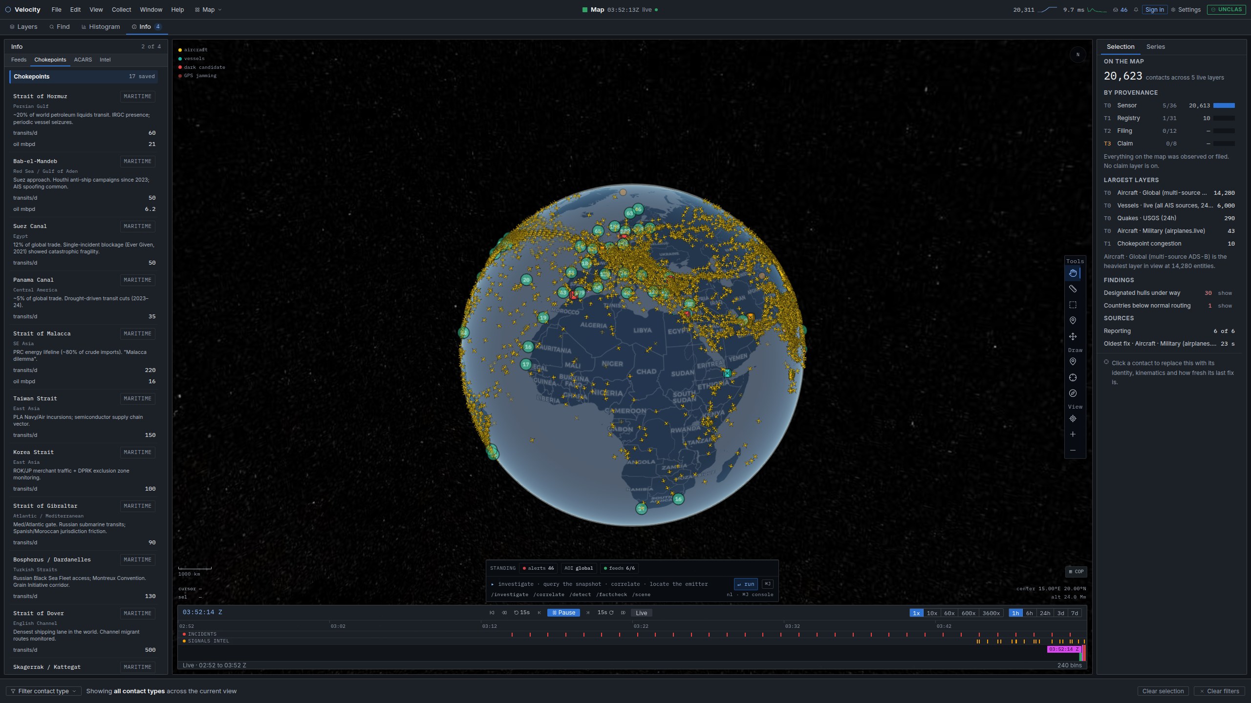Pause the live playback

563,613
